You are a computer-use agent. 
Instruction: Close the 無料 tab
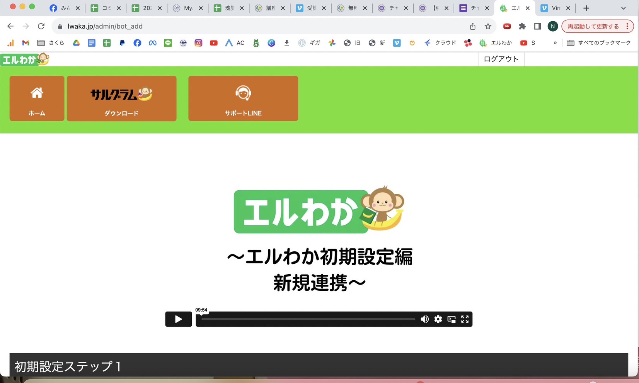point(365,8)
